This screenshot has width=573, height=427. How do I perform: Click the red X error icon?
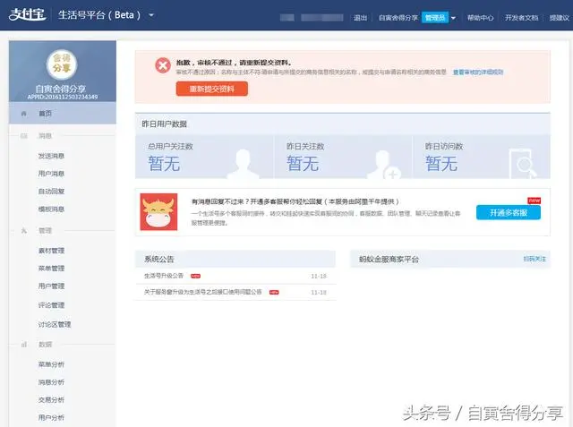[163, 65]
